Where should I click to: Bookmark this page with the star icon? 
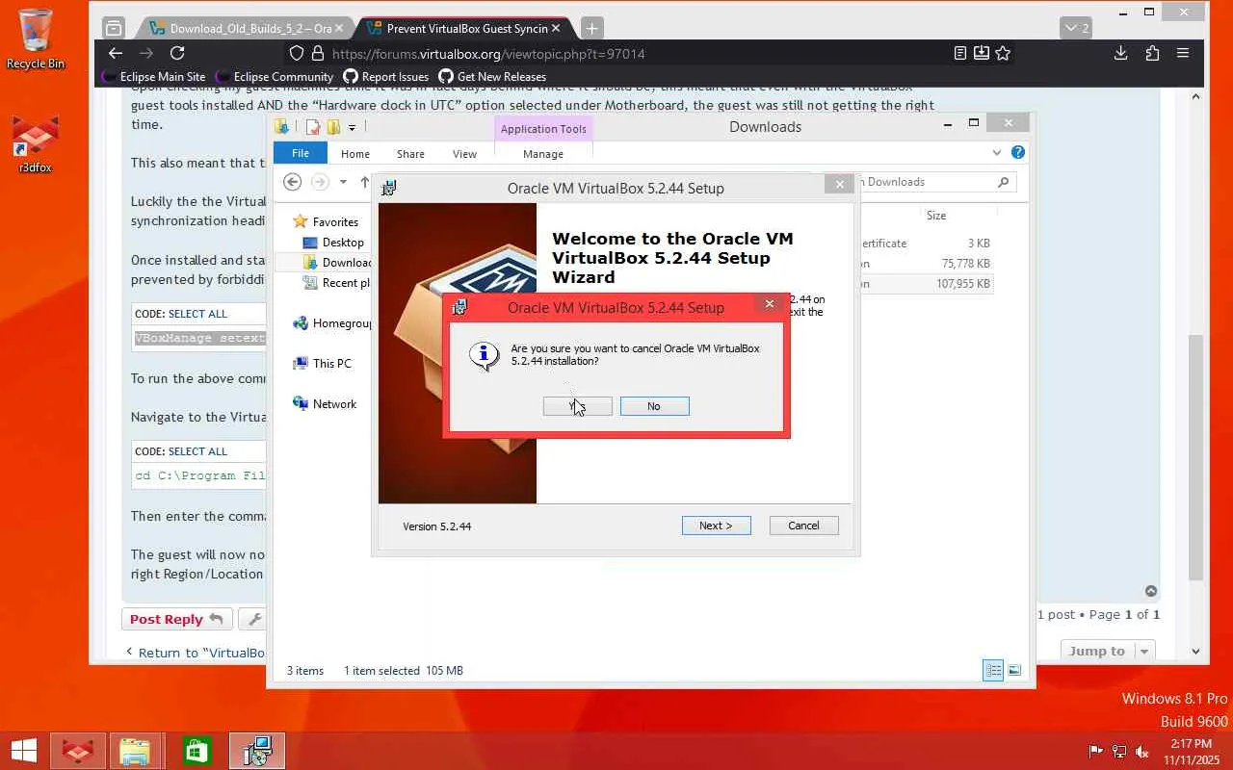[x=1003, y=54]
